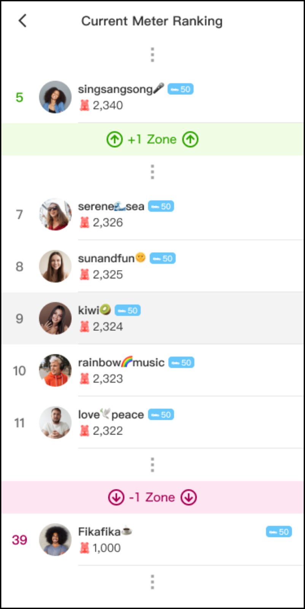Image resolution: width=305 pixels, height=609 pixels.
Task: Expand hidden ranks above singsangsong
Action: 152,55
